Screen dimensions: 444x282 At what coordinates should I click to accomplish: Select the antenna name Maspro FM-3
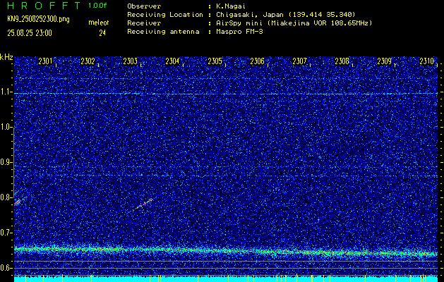coord(239,32)
